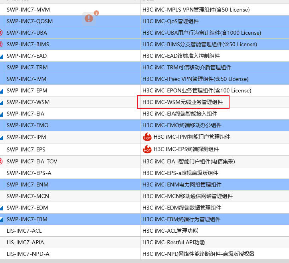289x263 pixels.
Task: Select the SWP-IMC7-UBA product code cell
Action: point(73,33)
